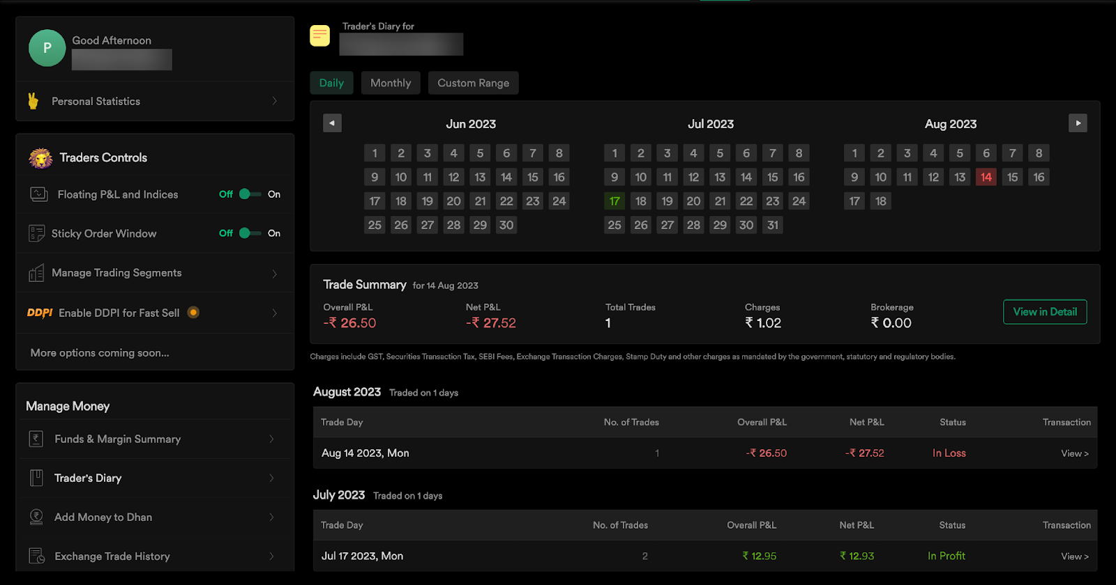Screen dimensions: 1116x585
Task: Toggle Floating P&L and Indices switch
Action: [x=250, y=194]
